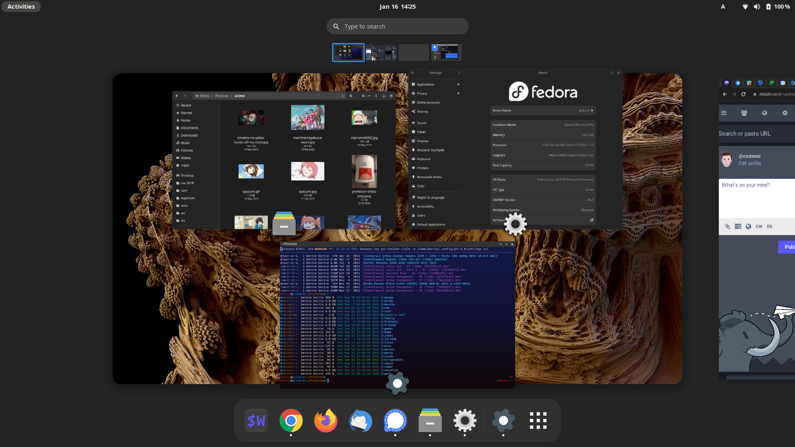Open the $W terminal app in dock
The height and width of the screenshot is (447, 795).
coord(256,421)
